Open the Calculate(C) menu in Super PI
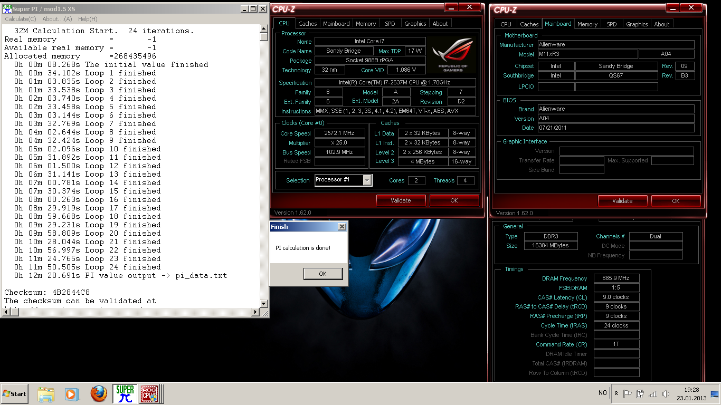 click(x=21, y=19)
